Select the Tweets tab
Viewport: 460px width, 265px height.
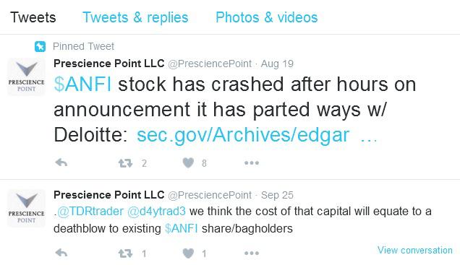[x=33, y=17]
